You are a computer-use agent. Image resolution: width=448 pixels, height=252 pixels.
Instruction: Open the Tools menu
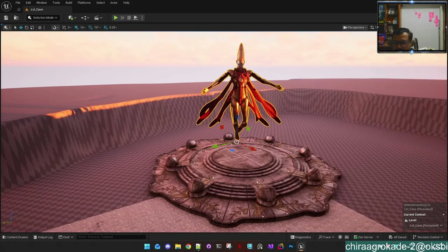point(56,2)
